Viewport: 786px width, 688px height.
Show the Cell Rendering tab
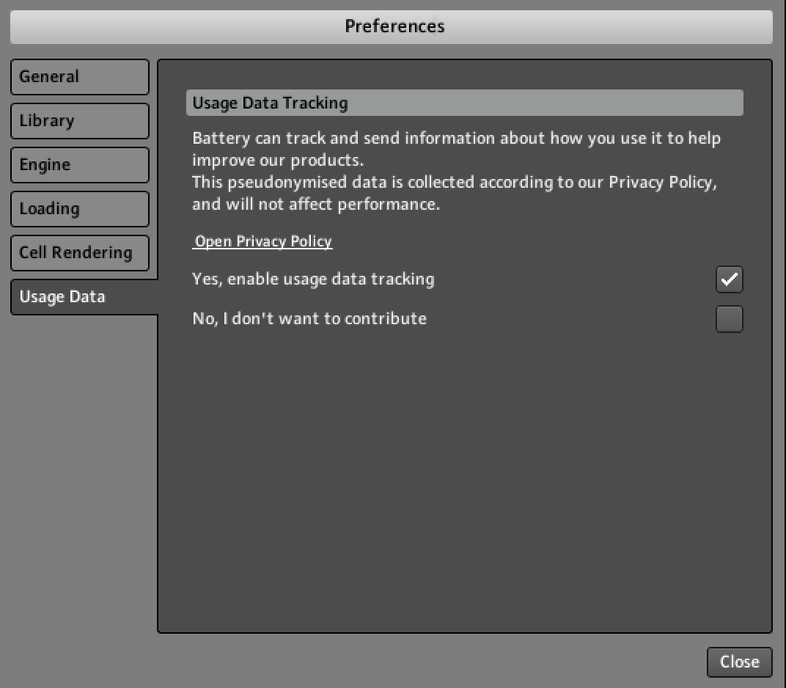79,253
